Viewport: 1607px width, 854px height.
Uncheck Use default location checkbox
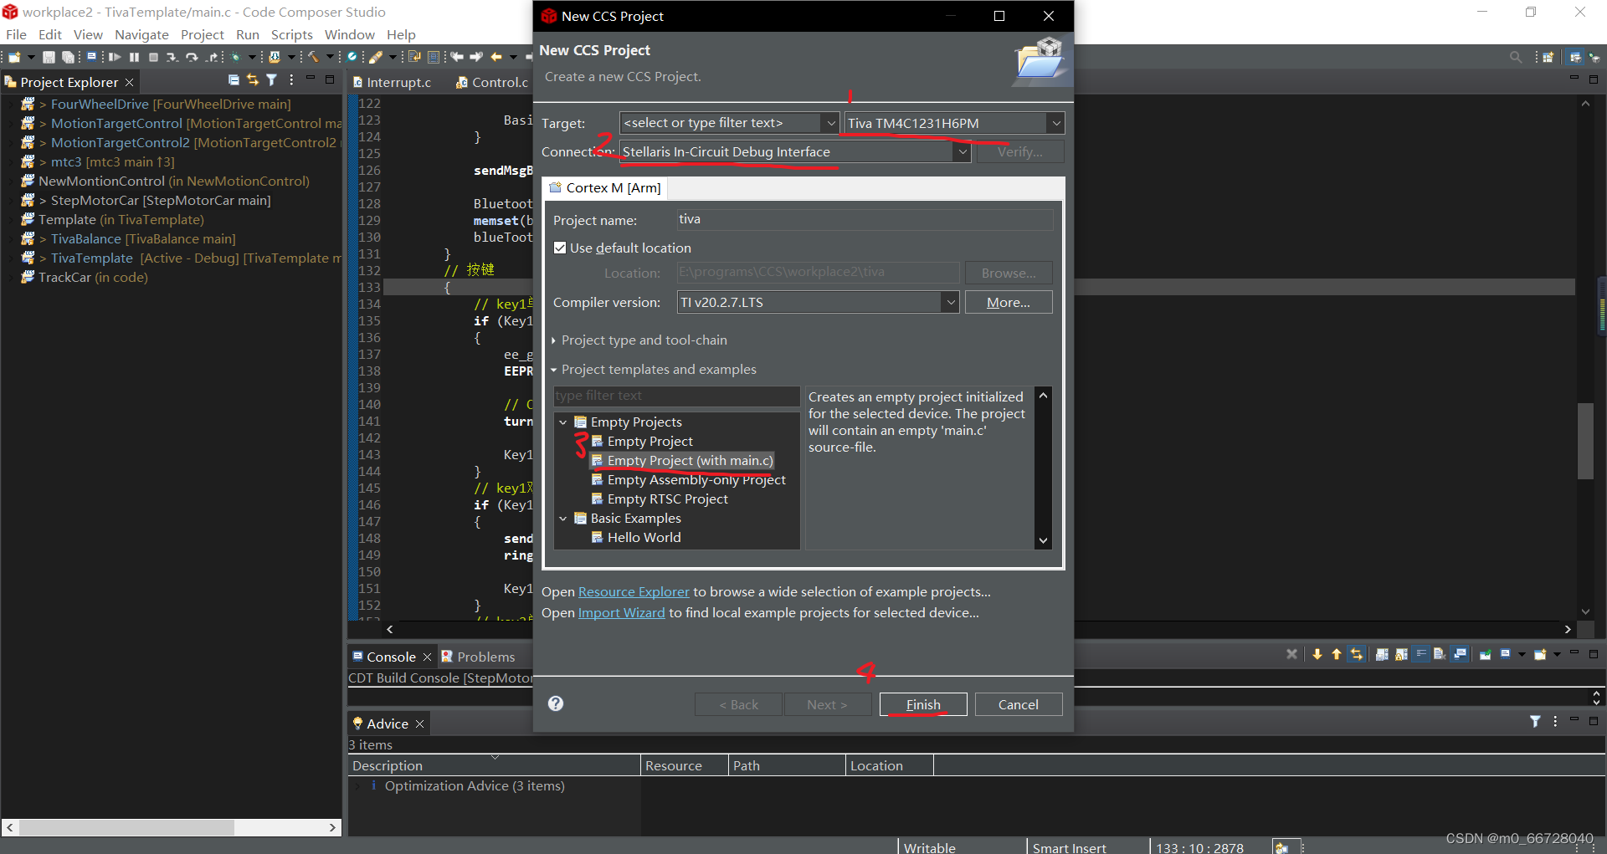(560, 248)
